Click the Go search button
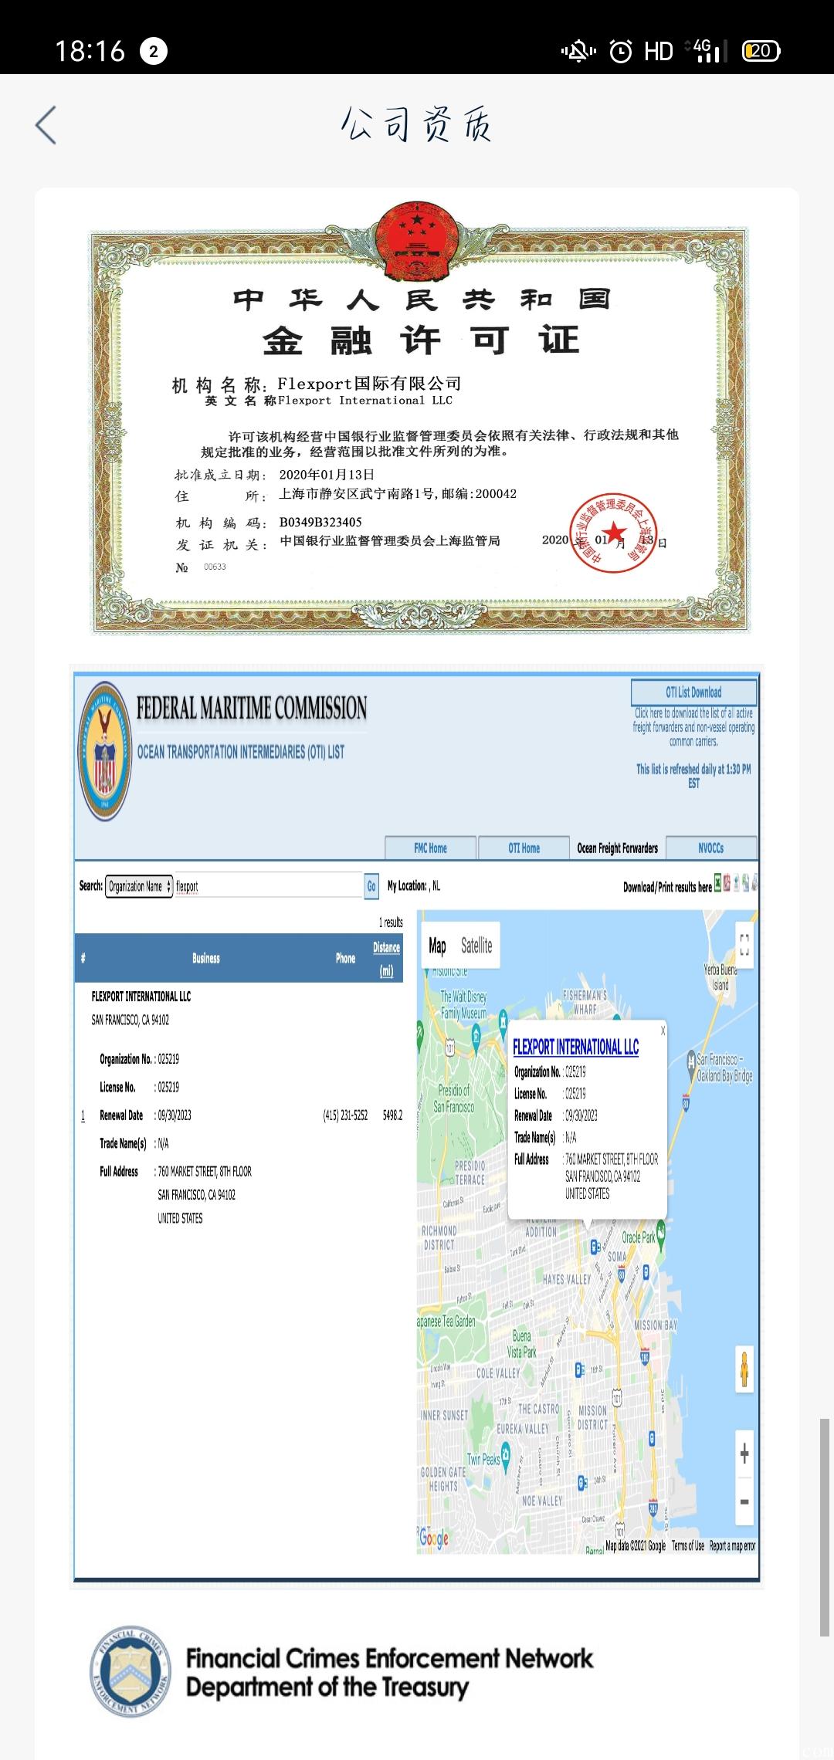Screen dimensions: 834x1760 [371, 886]
